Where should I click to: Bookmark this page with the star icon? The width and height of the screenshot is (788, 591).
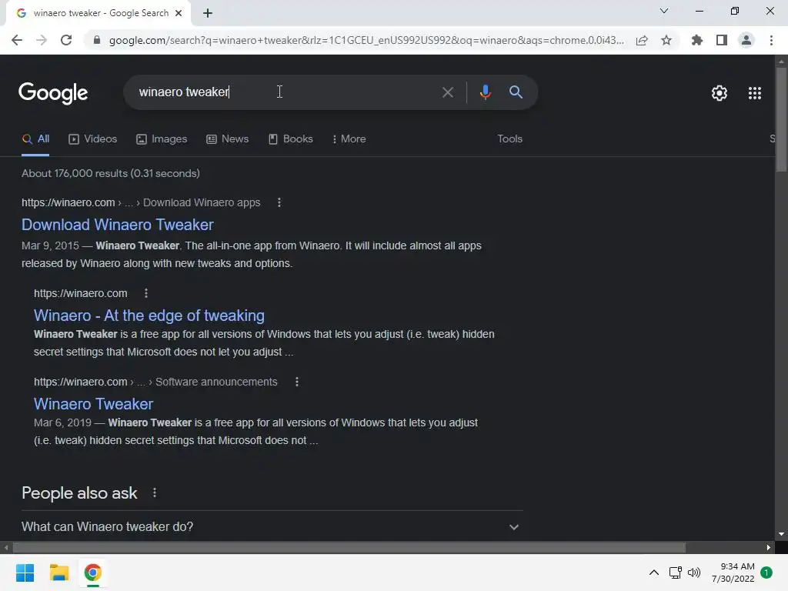click(666, 40)
